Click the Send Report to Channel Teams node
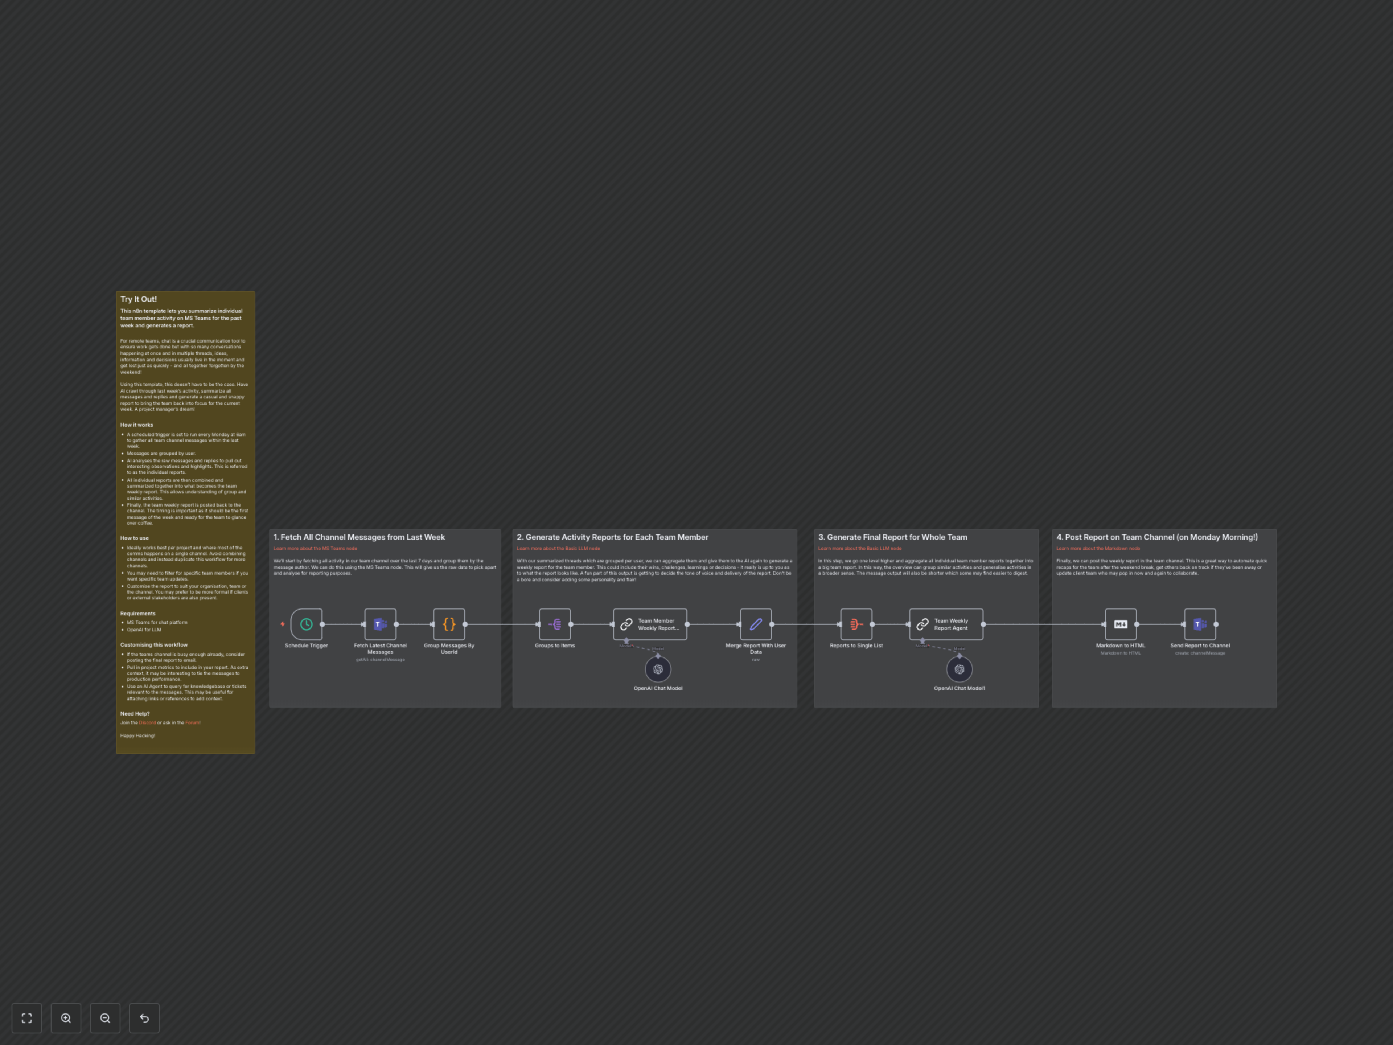The height and width of the screenshot is (1045, 1393). click(x=1200, y=624)
